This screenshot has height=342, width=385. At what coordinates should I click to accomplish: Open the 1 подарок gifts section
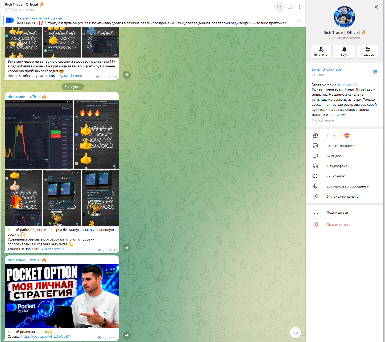coord(345,136)
